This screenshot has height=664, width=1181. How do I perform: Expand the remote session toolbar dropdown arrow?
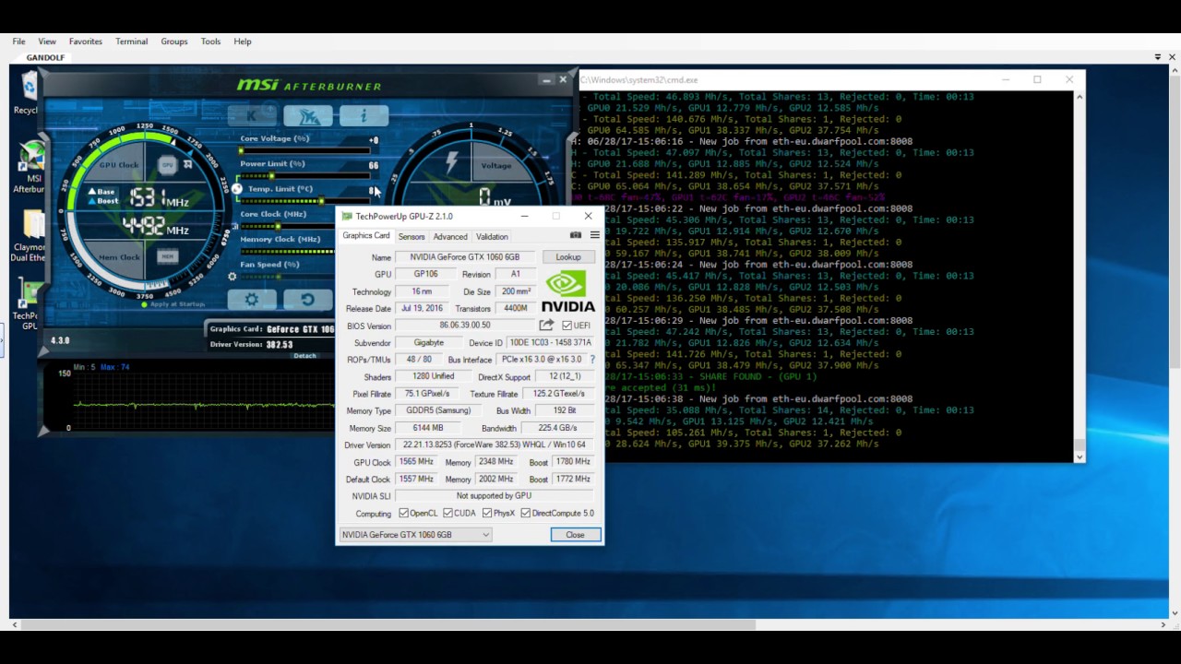(1158, 57)
